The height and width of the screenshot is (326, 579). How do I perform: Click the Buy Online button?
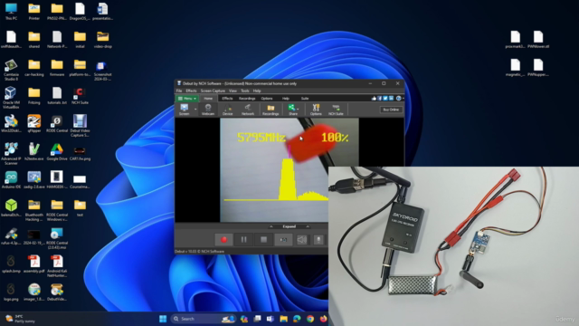[x=391, y=110]
